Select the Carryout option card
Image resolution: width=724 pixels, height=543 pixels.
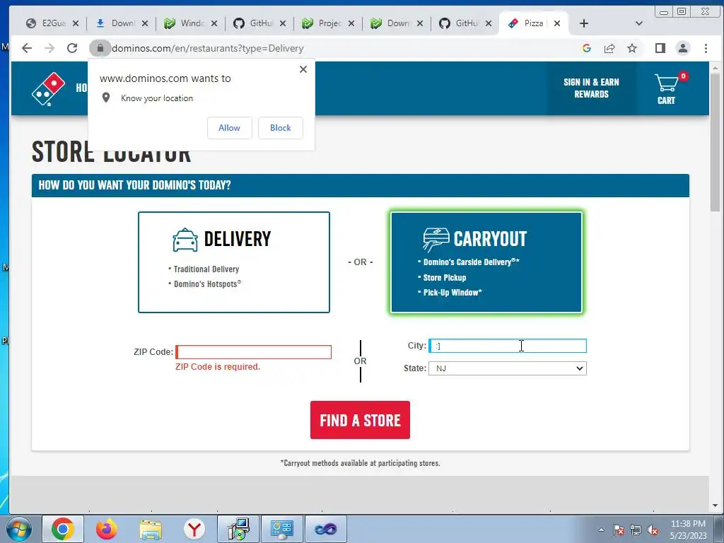tap(486, 262)
